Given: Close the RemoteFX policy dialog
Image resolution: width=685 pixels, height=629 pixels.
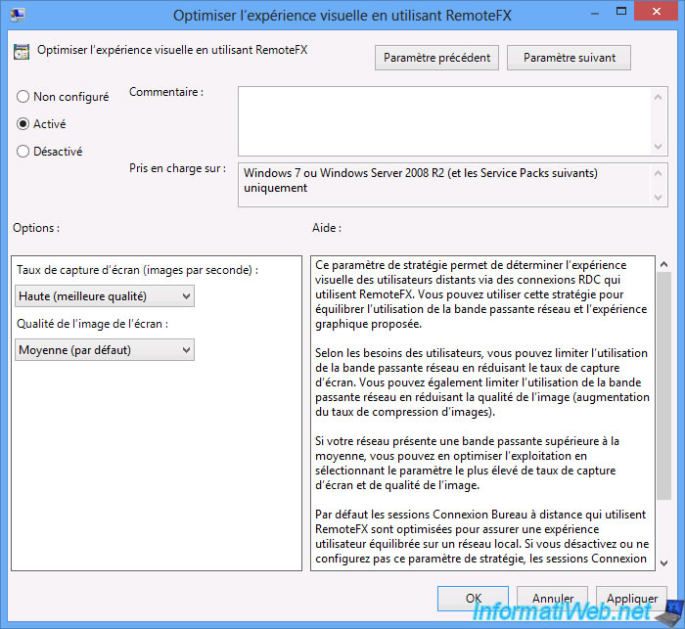Looking at the screenshot, I should coord(656,12).
